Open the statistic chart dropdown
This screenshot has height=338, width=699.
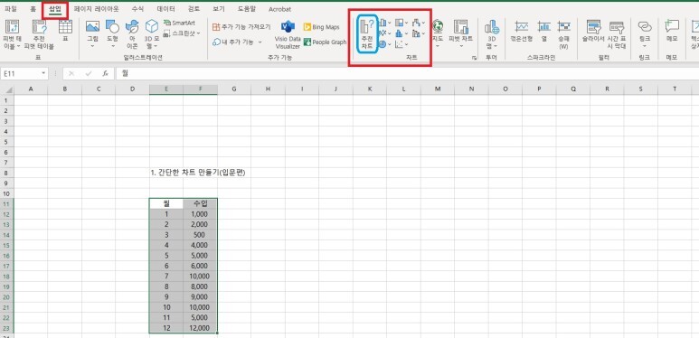[x=401, y=33]
